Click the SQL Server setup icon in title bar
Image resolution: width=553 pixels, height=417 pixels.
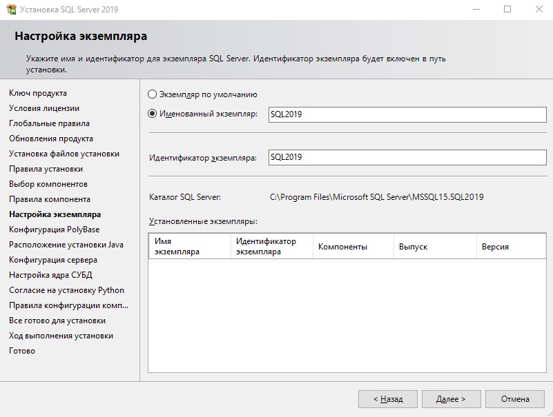click(x=11, y=9)
